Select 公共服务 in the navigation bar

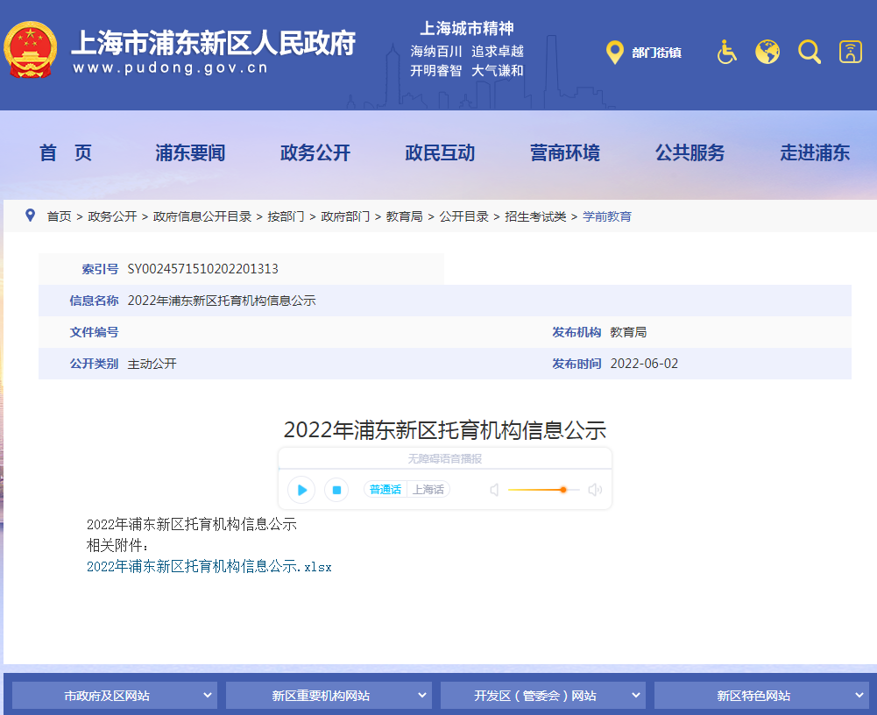690,153
